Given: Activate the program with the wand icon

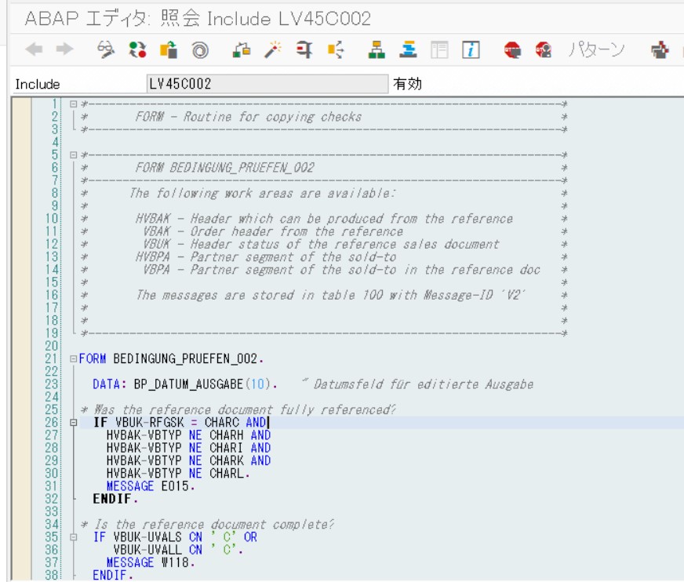Looking at the screenshot, I should pos(272,51).
